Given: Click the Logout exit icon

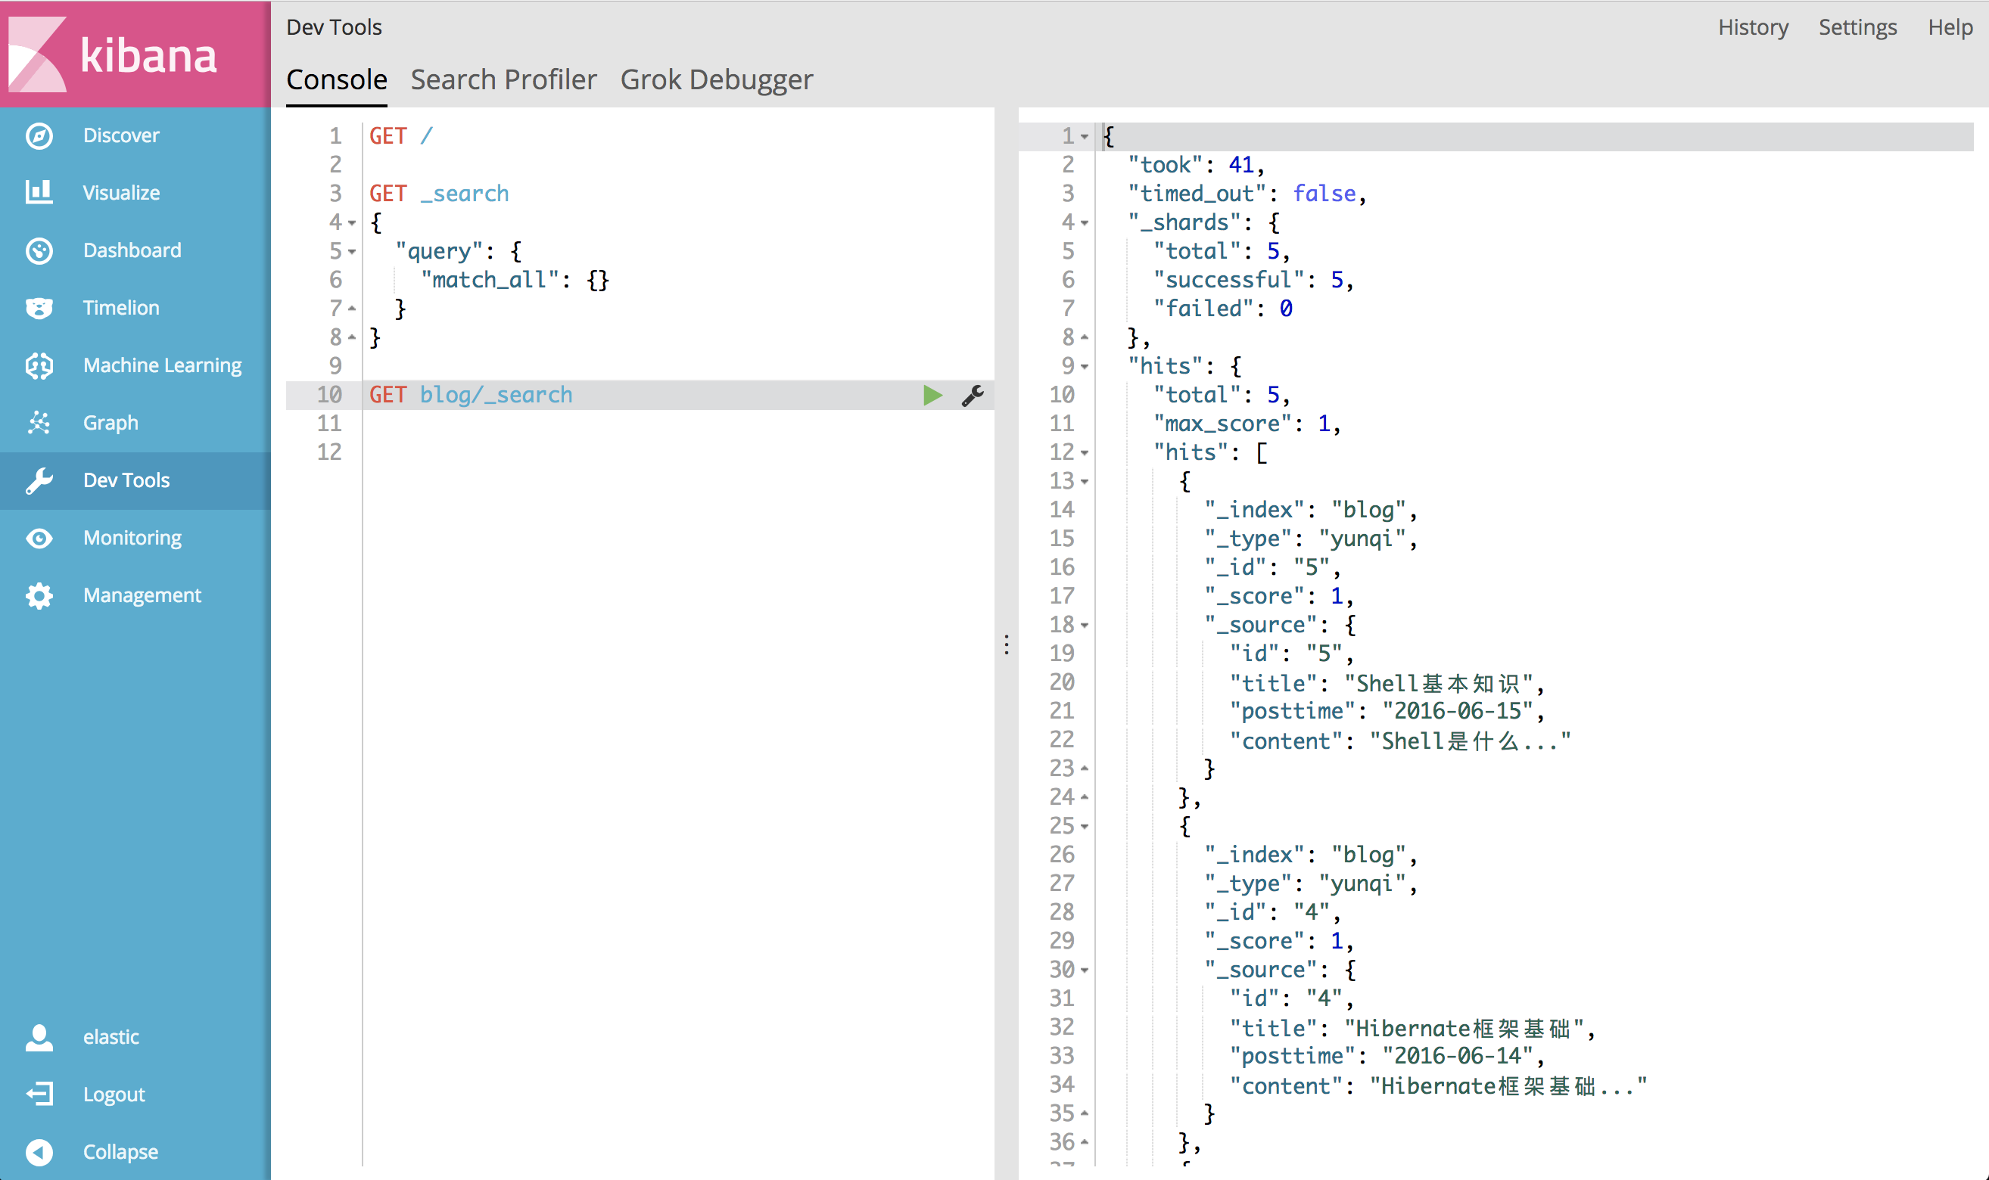Looking at the screenshot, I should pos(39,1094).
